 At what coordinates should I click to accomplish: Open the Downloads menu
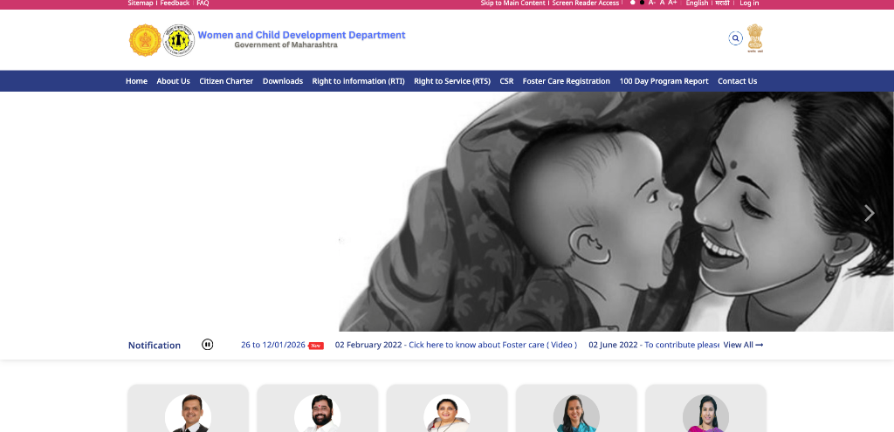point(283,81)
